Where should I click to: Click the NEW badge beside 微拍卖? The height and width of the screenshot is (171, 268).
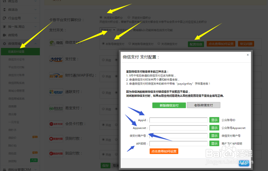coord(35,153)
